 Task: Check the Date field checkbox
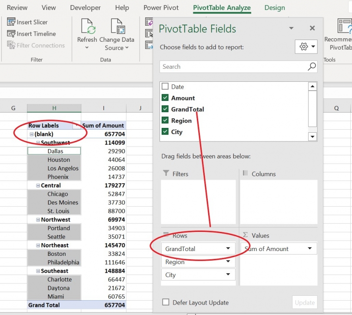(165, 86)
